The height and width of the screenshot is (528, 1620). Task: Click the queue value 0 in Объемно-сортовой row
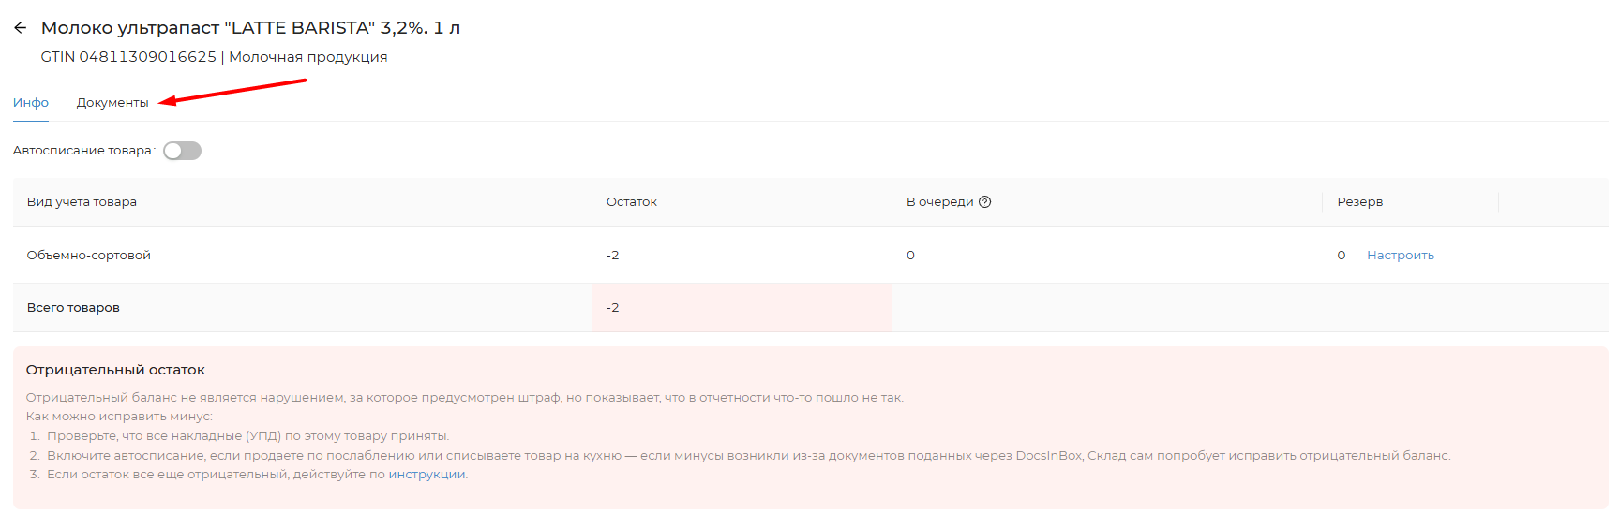pyautogui.click(x=910, y=256)
